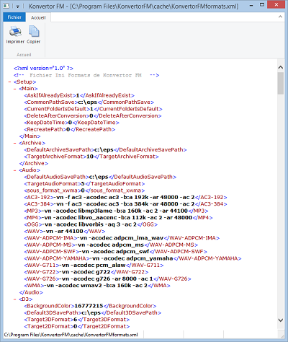Viewport: 288px width, 342px height.
Task: Collapse the D3 XML node
Action: (15, 299)
